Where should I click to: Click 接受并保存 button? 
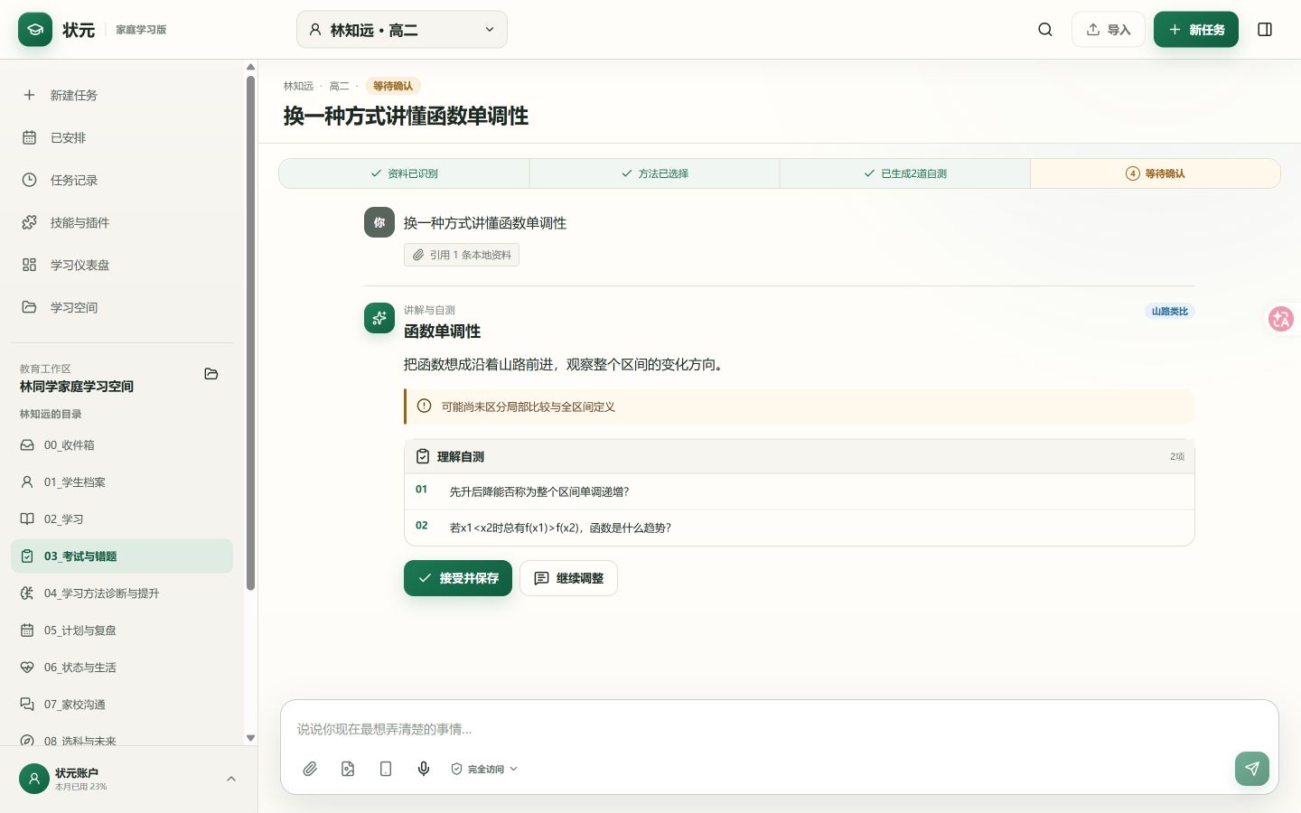[x=458, y=578]
